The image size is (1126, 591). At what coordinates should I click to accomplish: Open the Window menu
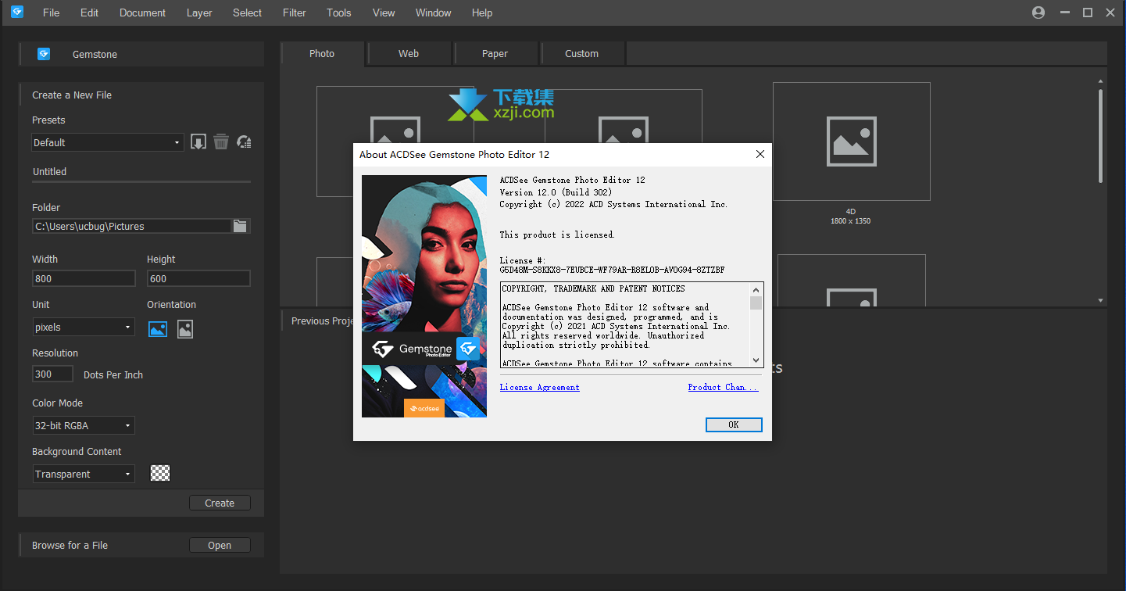pyautogui.click(x=433, y=13)
